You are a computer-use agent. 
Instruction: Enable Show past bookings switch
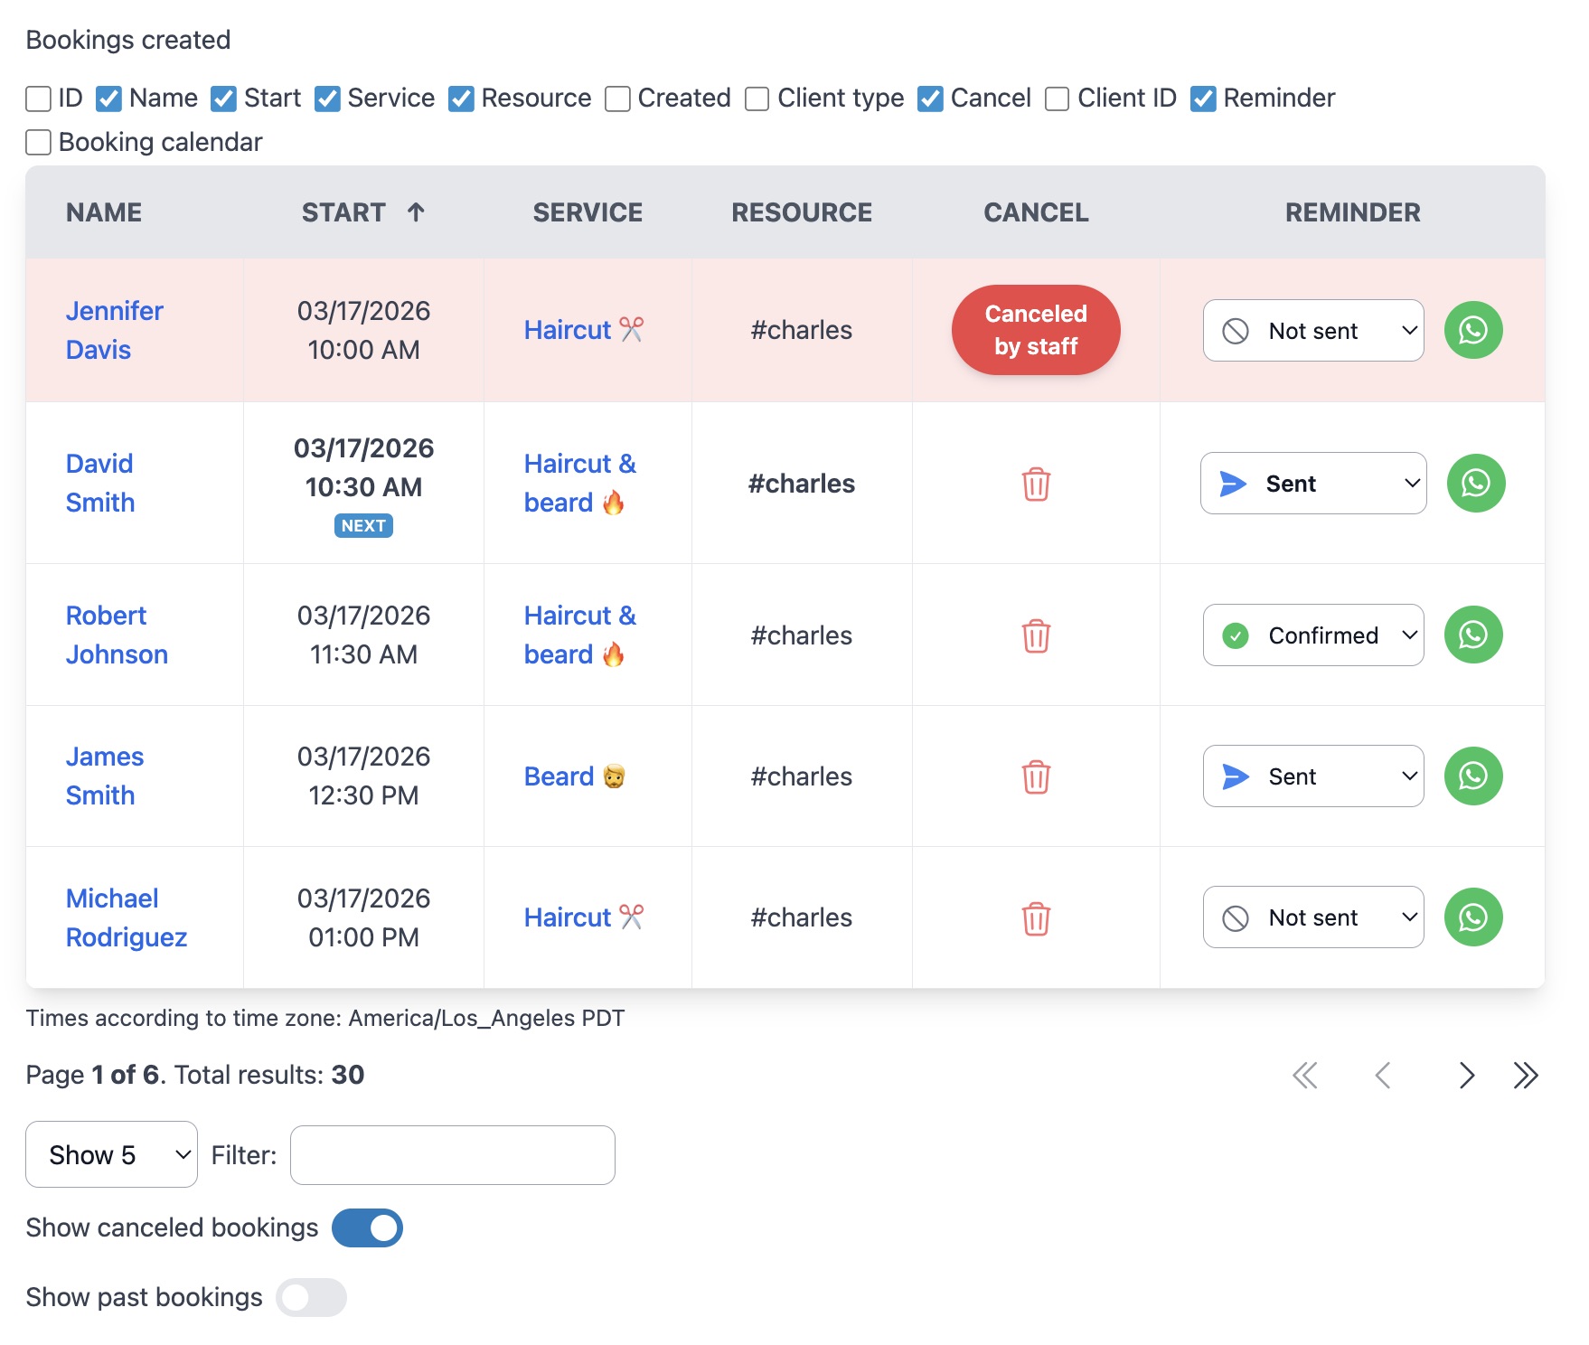[x=311, y=1297]
